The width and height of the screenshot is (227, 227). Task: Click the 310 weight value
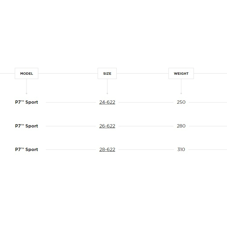tap(181, 150)
